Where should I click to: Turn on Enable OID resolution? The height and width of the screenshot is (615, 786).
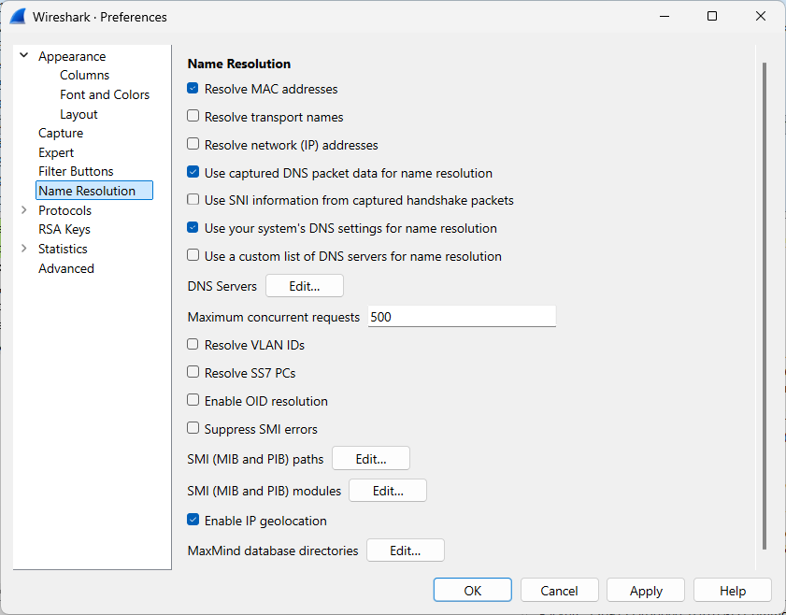click(x=193, y=400)
